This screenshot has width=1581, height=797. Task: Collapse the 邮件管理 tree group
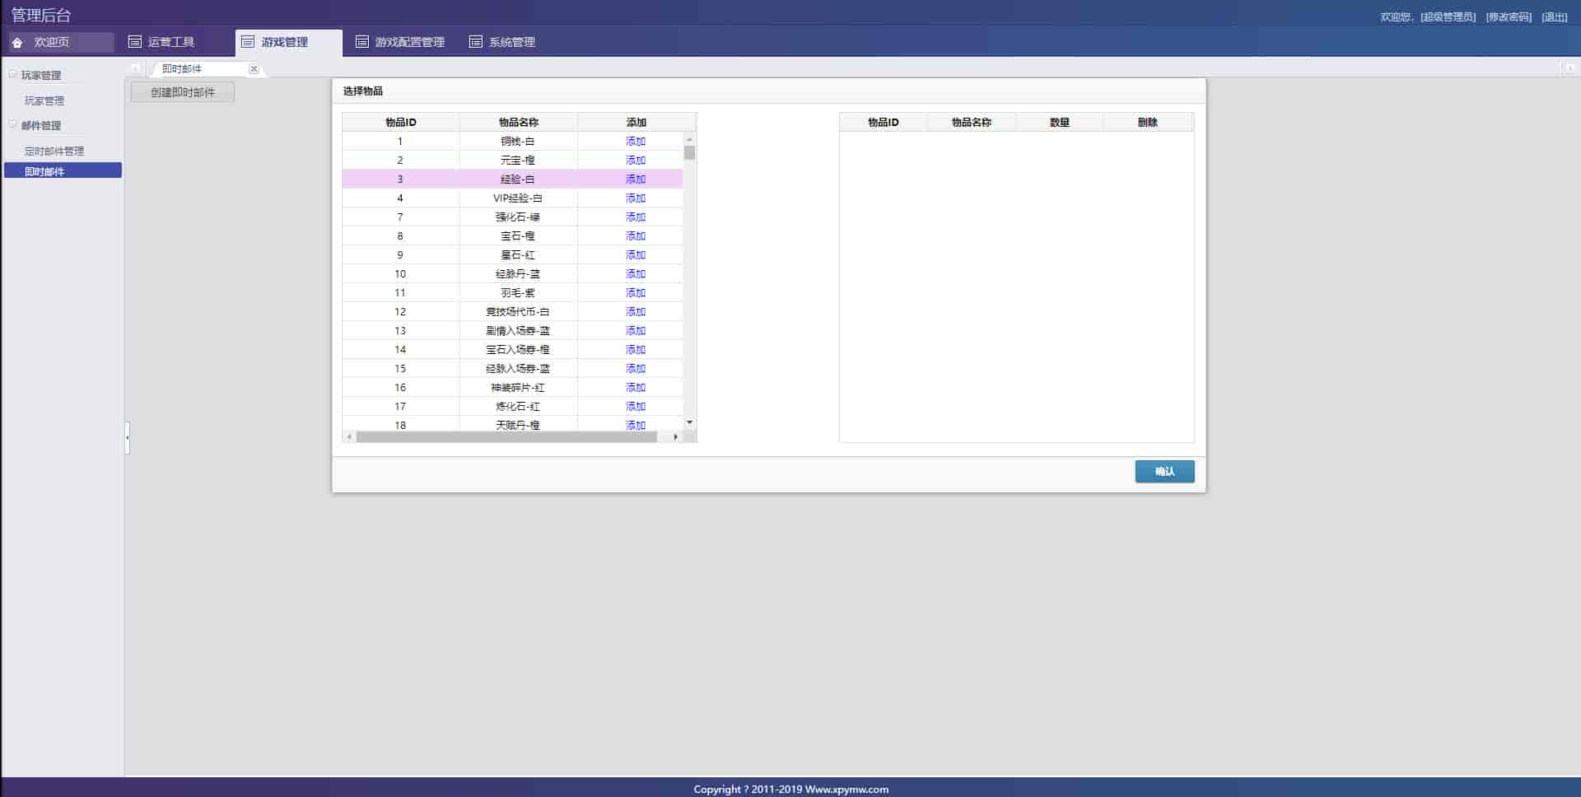point(13,125)
